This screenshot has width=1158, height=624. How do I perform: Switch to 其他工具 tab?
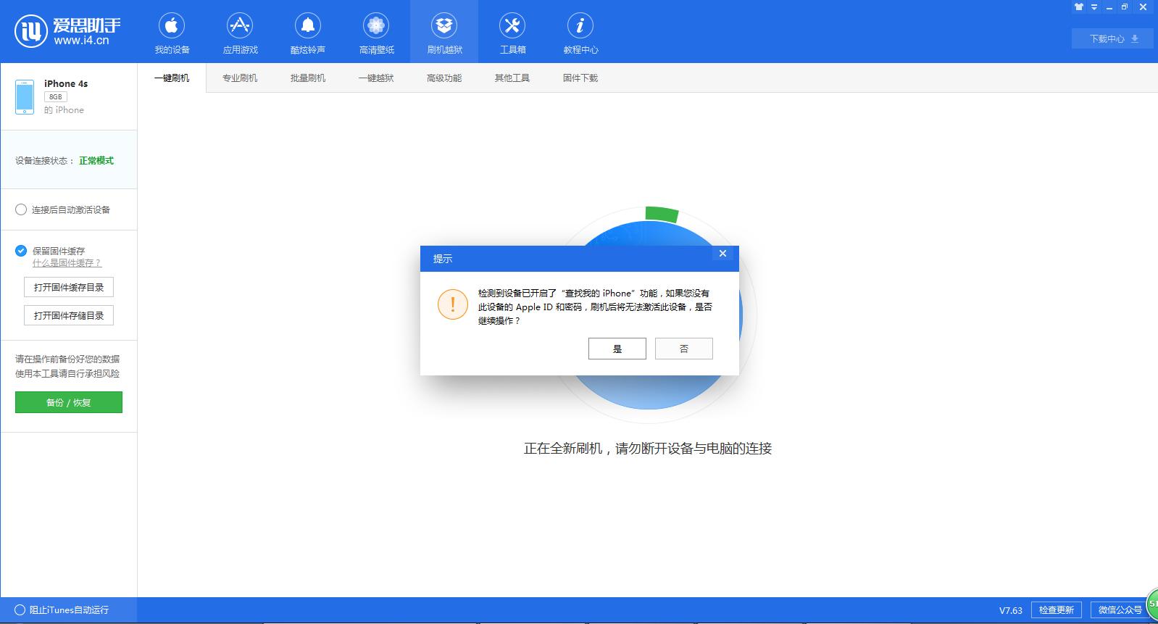(x=512, y=78)
